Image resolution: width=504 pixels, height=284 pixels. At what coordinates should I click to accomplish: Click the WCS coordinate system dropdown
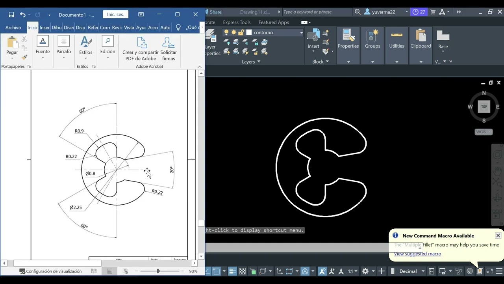(484, 132)
